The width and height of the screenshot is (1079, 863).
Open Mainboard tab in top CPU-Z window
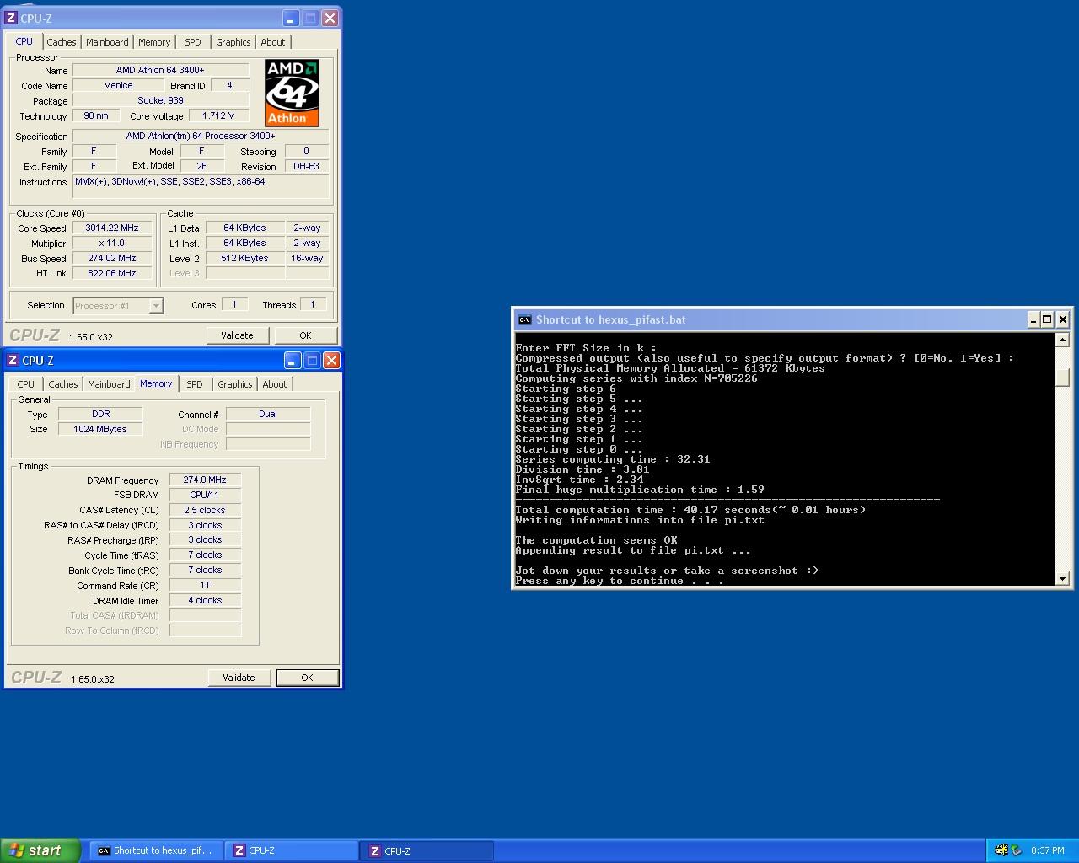108,42
